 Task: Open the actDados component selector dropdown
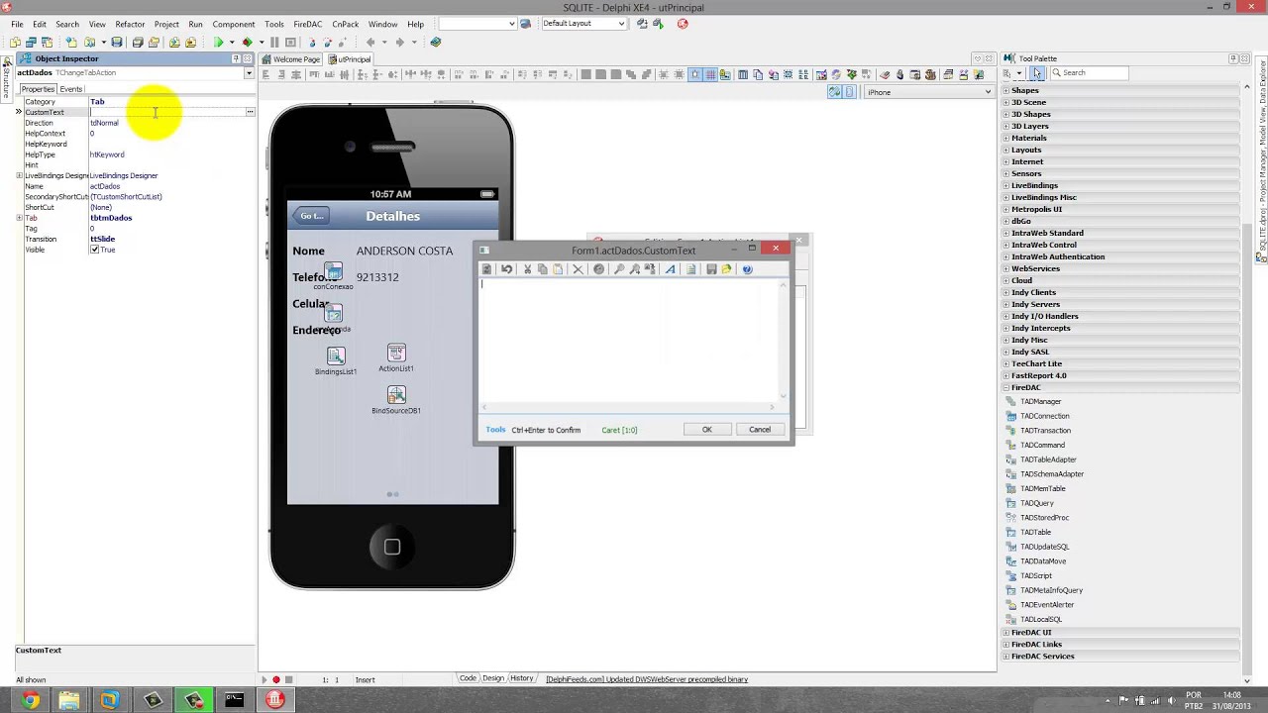tap(249, 73)
